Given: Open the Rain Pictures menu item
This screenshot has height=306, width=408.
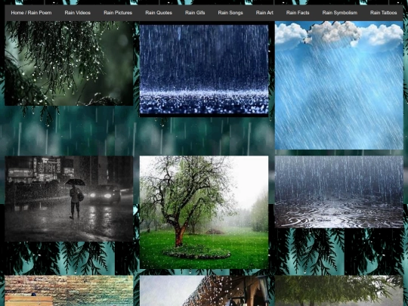Looking at the screenshot, I should point(118,13).
